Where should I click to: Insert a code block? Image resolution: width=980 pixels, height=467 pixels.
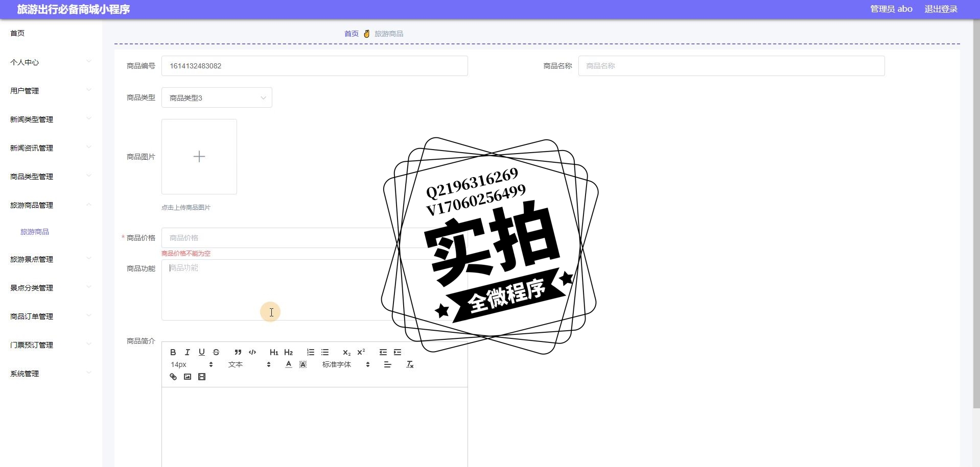click(x=252, y=352)
